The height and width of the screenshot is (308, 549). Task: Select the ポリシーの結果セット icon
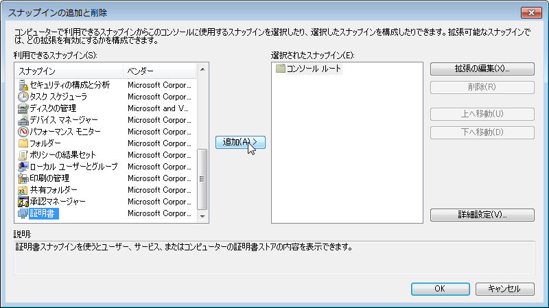23,155
